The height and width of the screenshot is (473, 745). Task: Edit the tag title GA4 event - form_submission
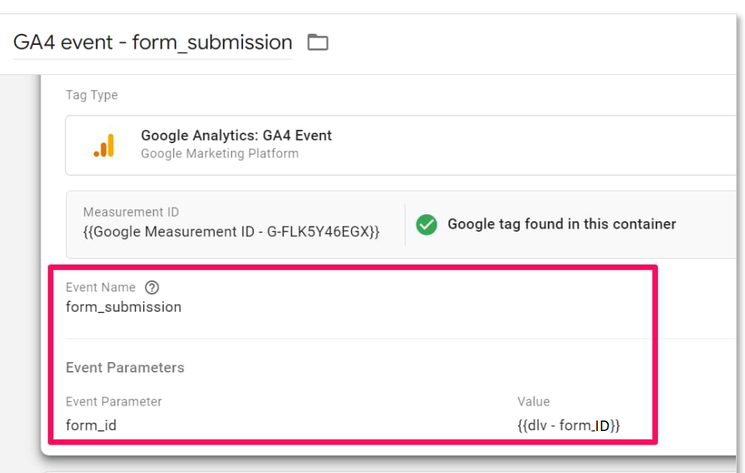pos(152,42)
